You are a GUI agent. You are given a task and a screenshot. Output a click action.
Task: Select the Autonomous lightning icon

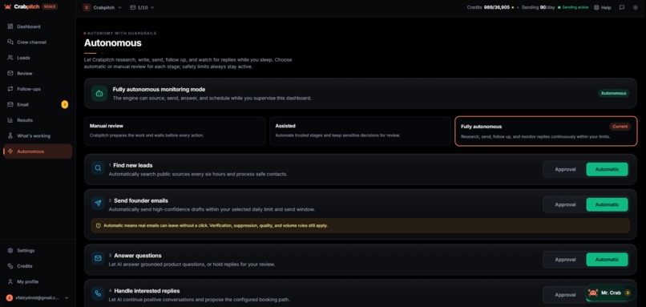click(x=10, y=151)
